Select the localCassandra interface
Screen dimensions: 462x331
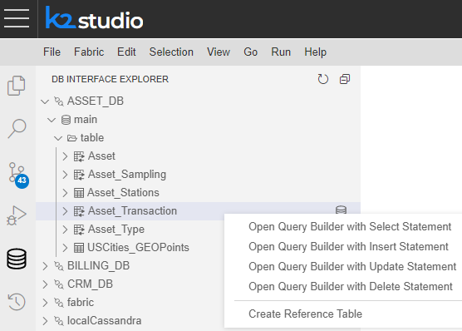tap(105, 321)
